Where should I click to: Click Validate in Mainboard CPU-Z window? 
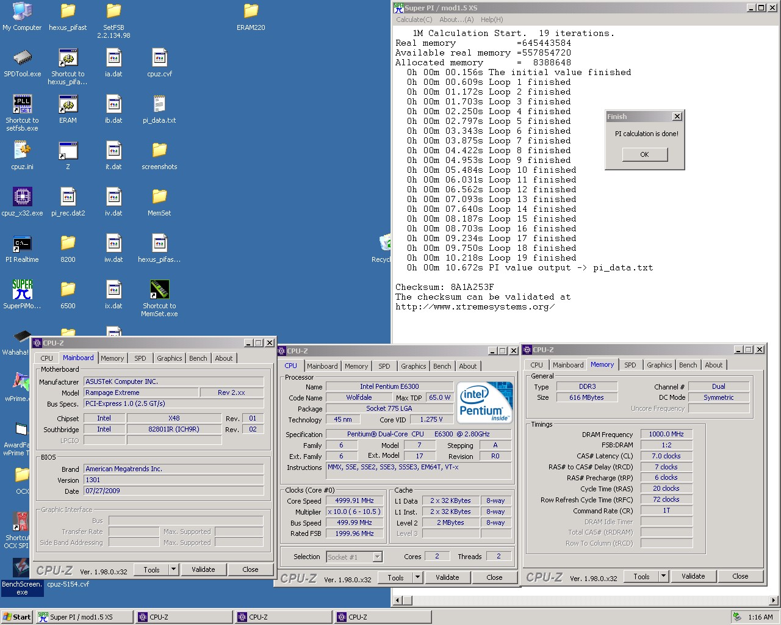tap(203, 569)
